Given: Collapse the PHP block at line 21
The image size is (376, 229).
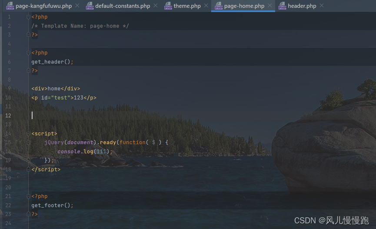Looking at the screenshot, I should (28, 196).
